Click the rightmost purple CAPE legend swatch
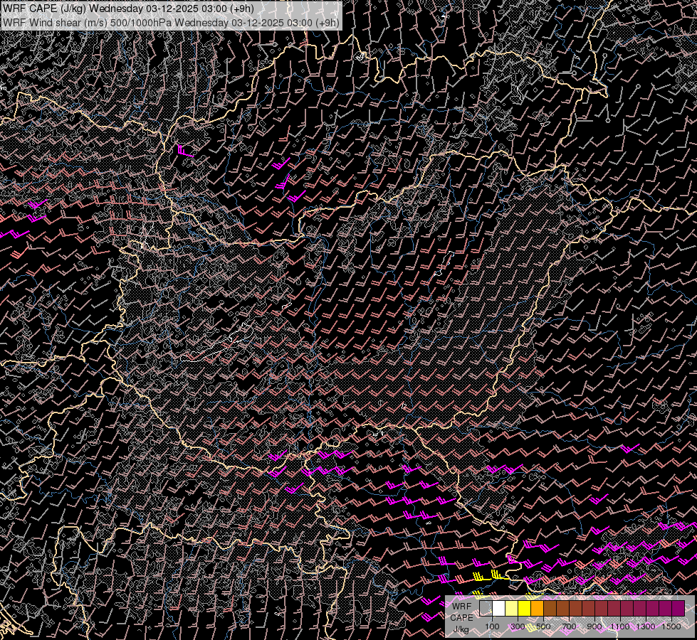697x640 pixels. click(x=678, y=608)
